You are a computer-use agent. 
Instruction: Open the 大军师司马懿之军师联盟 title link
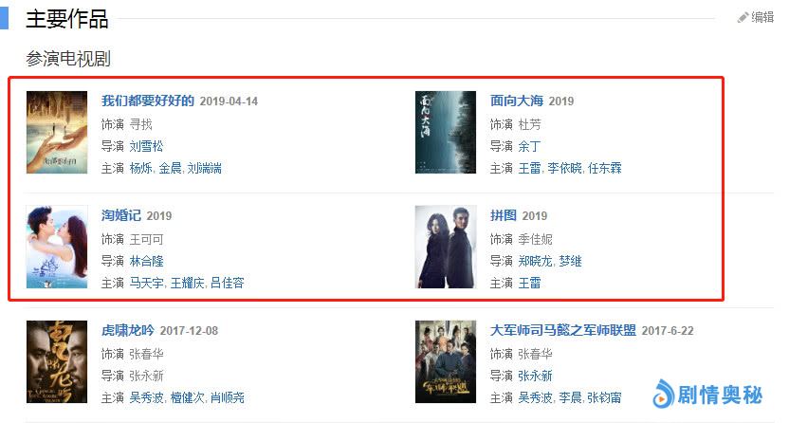[x=562, y=330]
